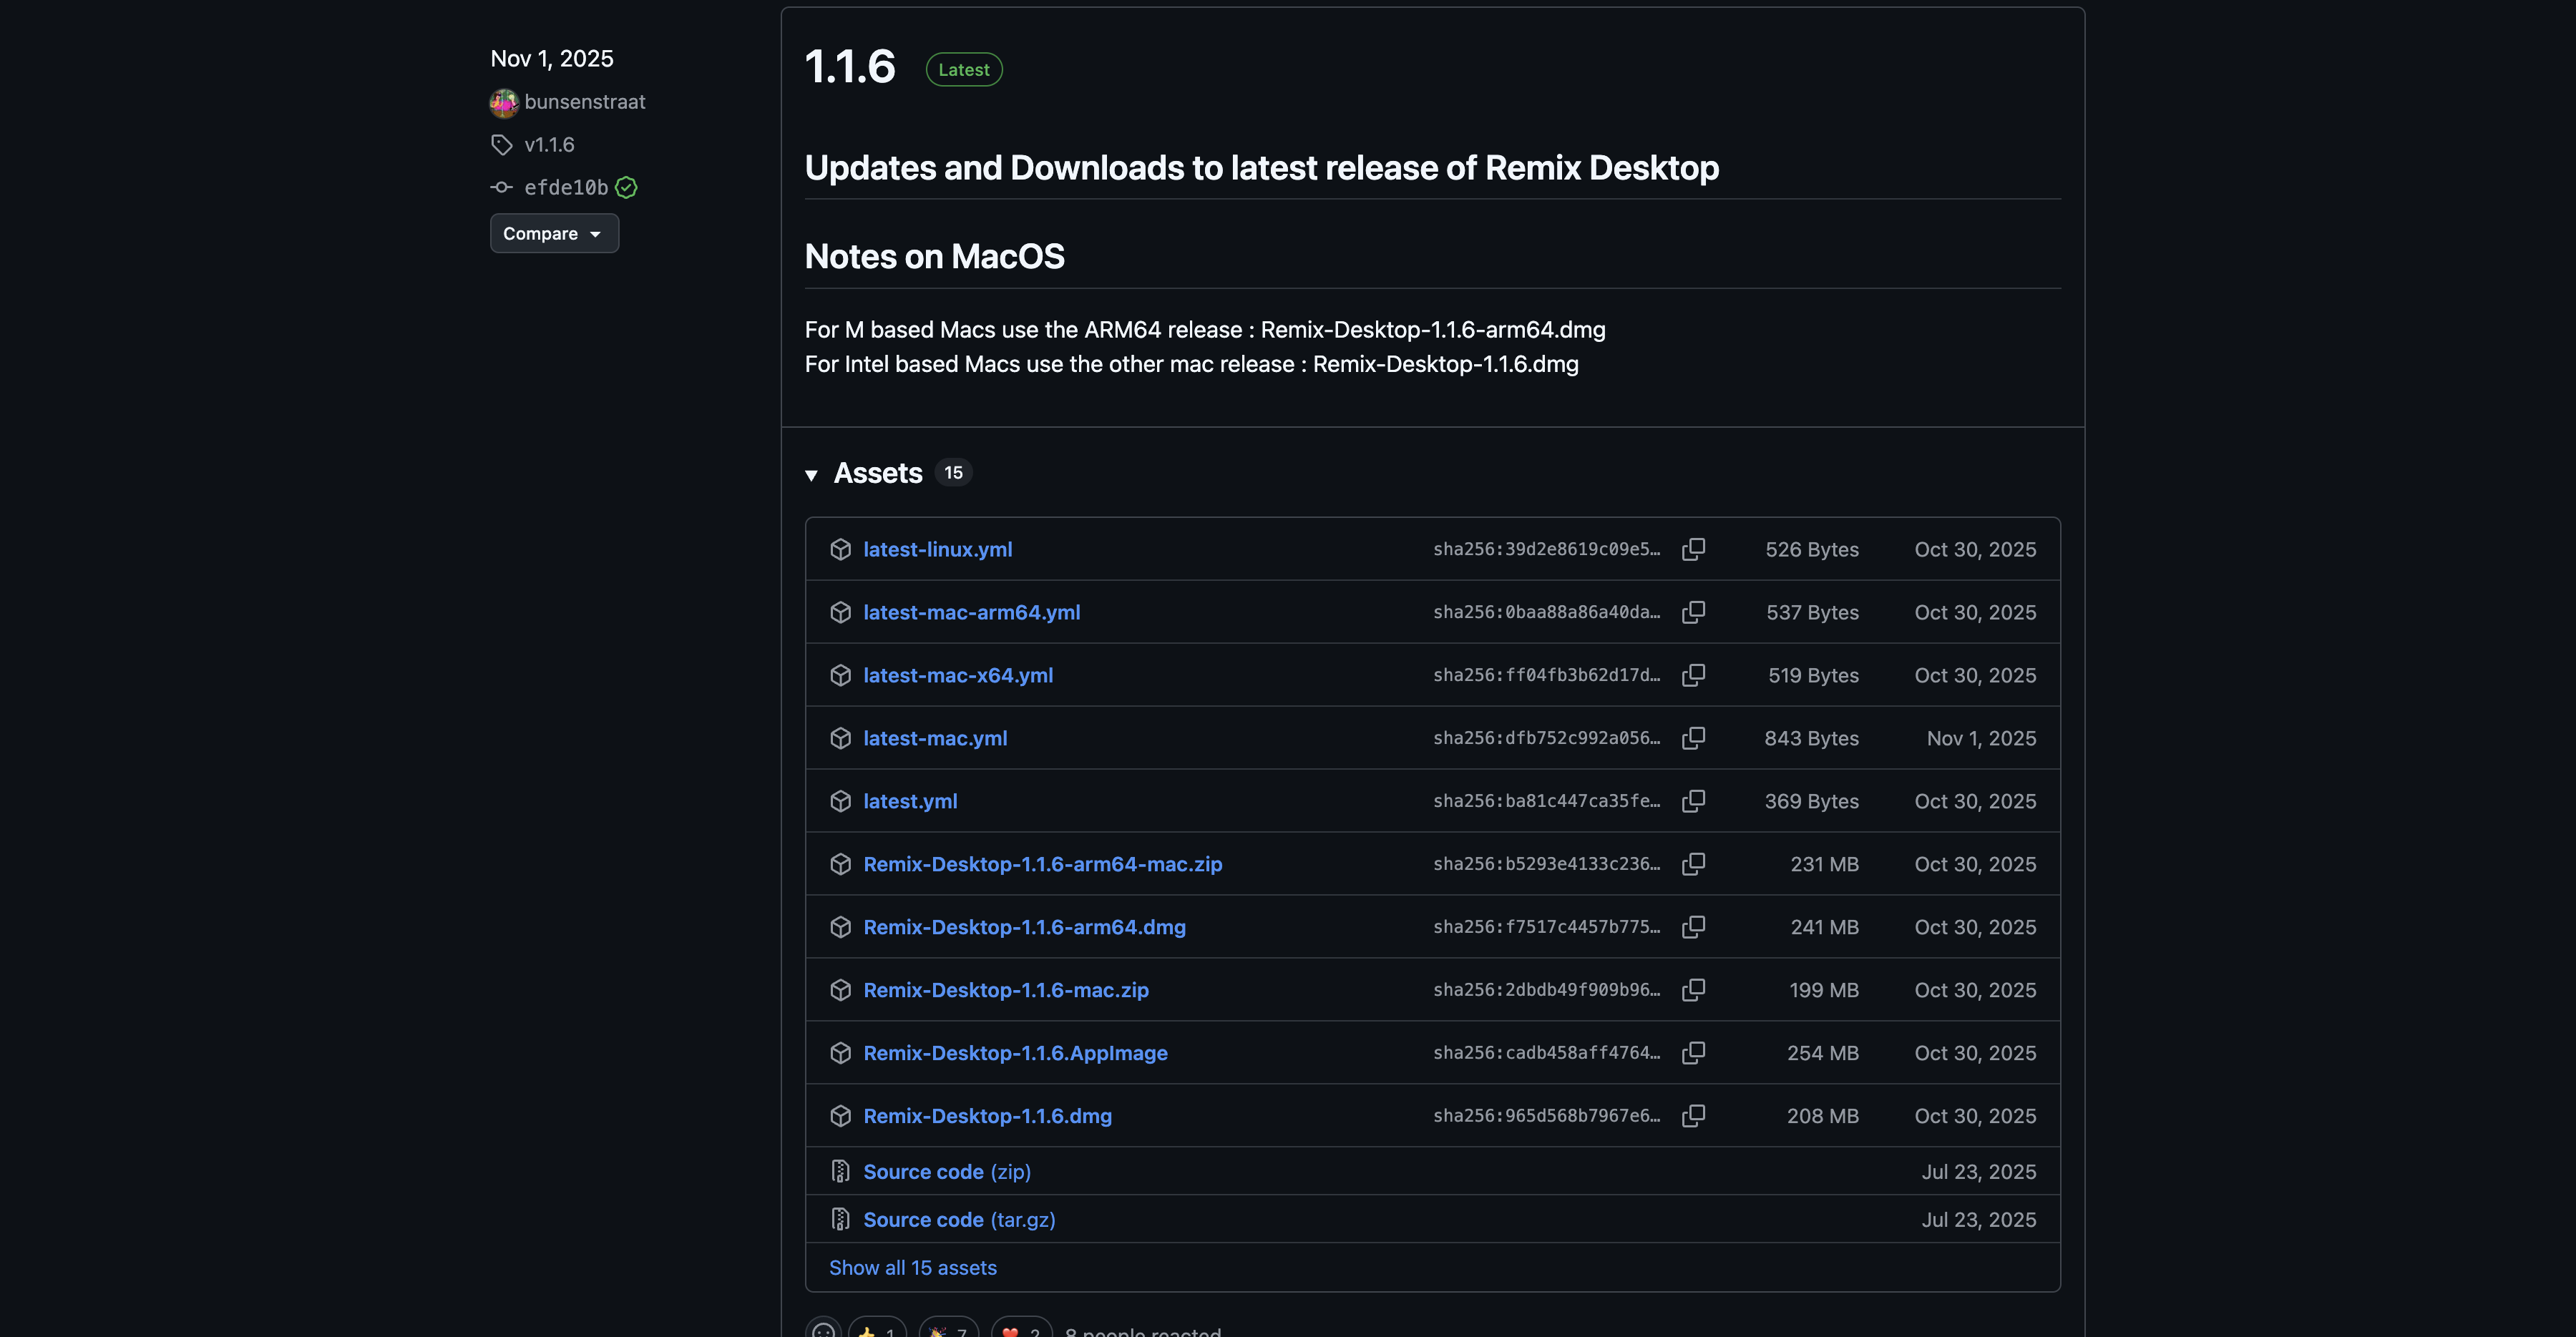The image size is (2576, 1337).
Task: Download latest-mac.yml
Action: click(935, 738)
